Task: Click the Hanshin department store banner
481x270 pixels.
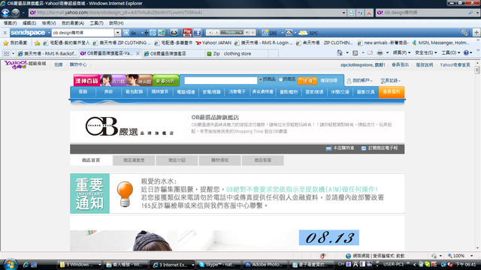Action: [x=86, y=80]
